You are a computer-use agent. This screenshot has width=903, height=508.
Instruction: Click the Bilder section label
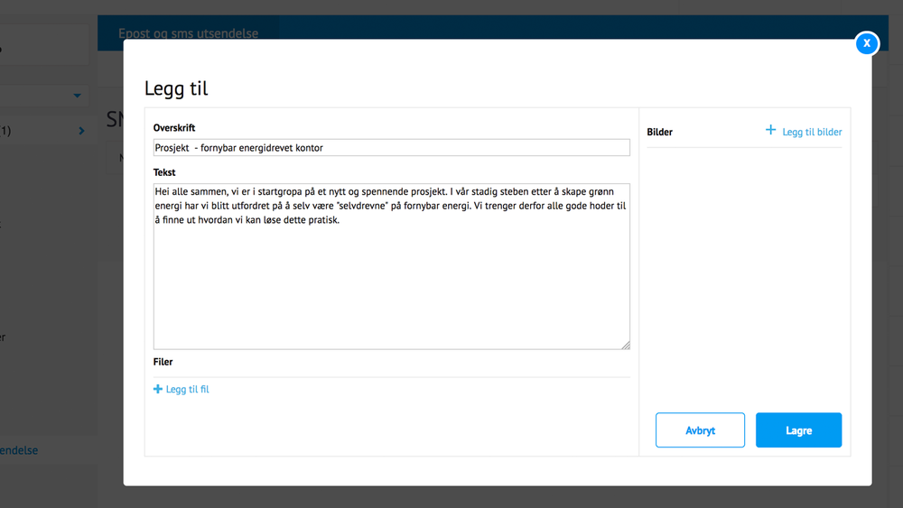(659, 132)
